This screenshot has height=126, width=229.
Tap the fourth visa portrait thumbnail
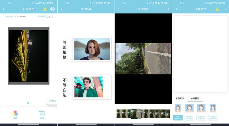213,108
